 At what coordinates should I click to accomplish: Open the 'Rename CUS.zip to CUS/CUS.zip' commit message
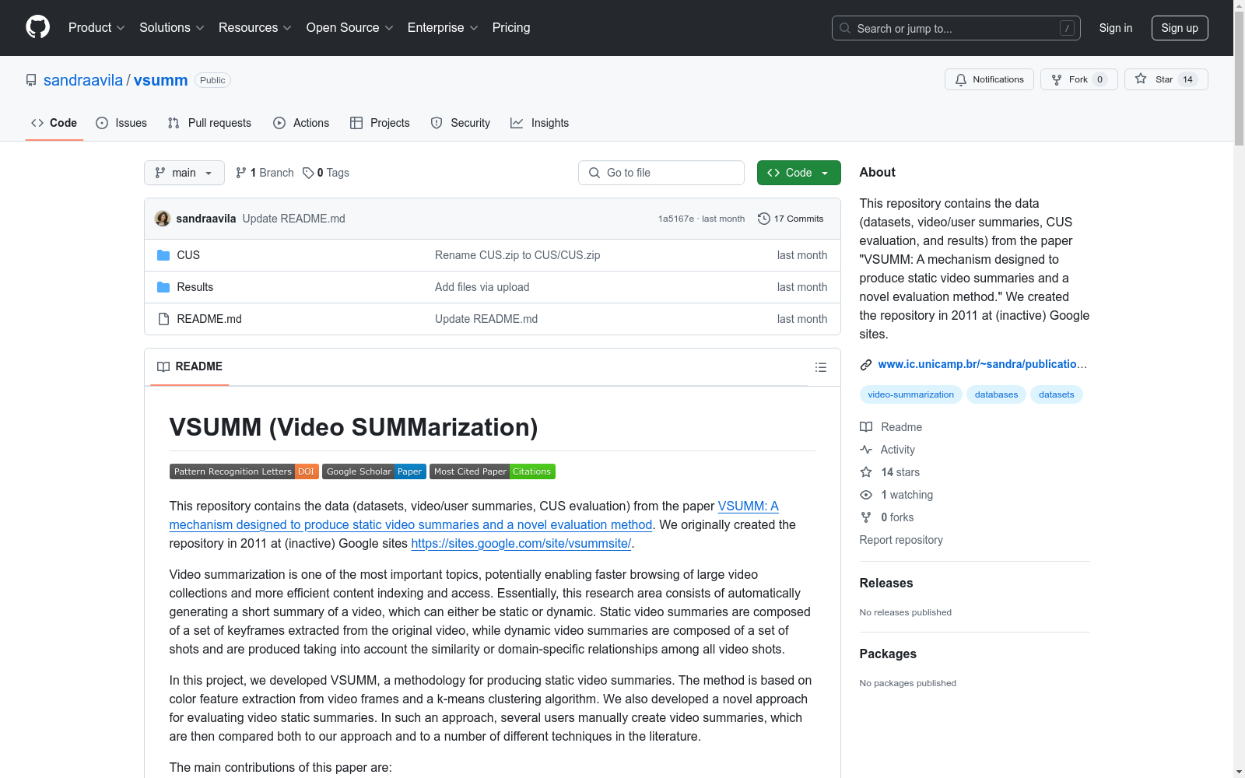(x=517, y=255)
